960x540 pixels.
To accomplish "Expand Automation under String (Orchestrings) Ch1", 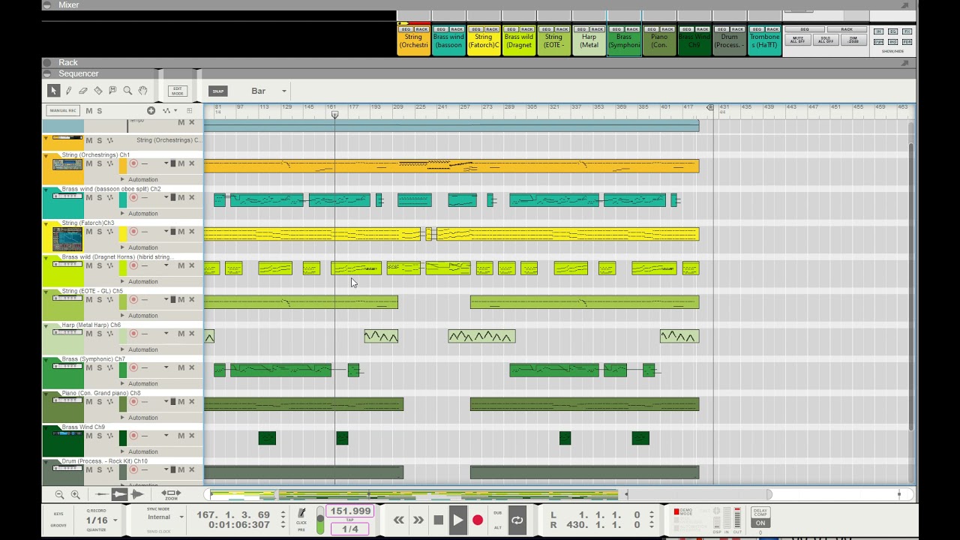I will pos(123,179).
